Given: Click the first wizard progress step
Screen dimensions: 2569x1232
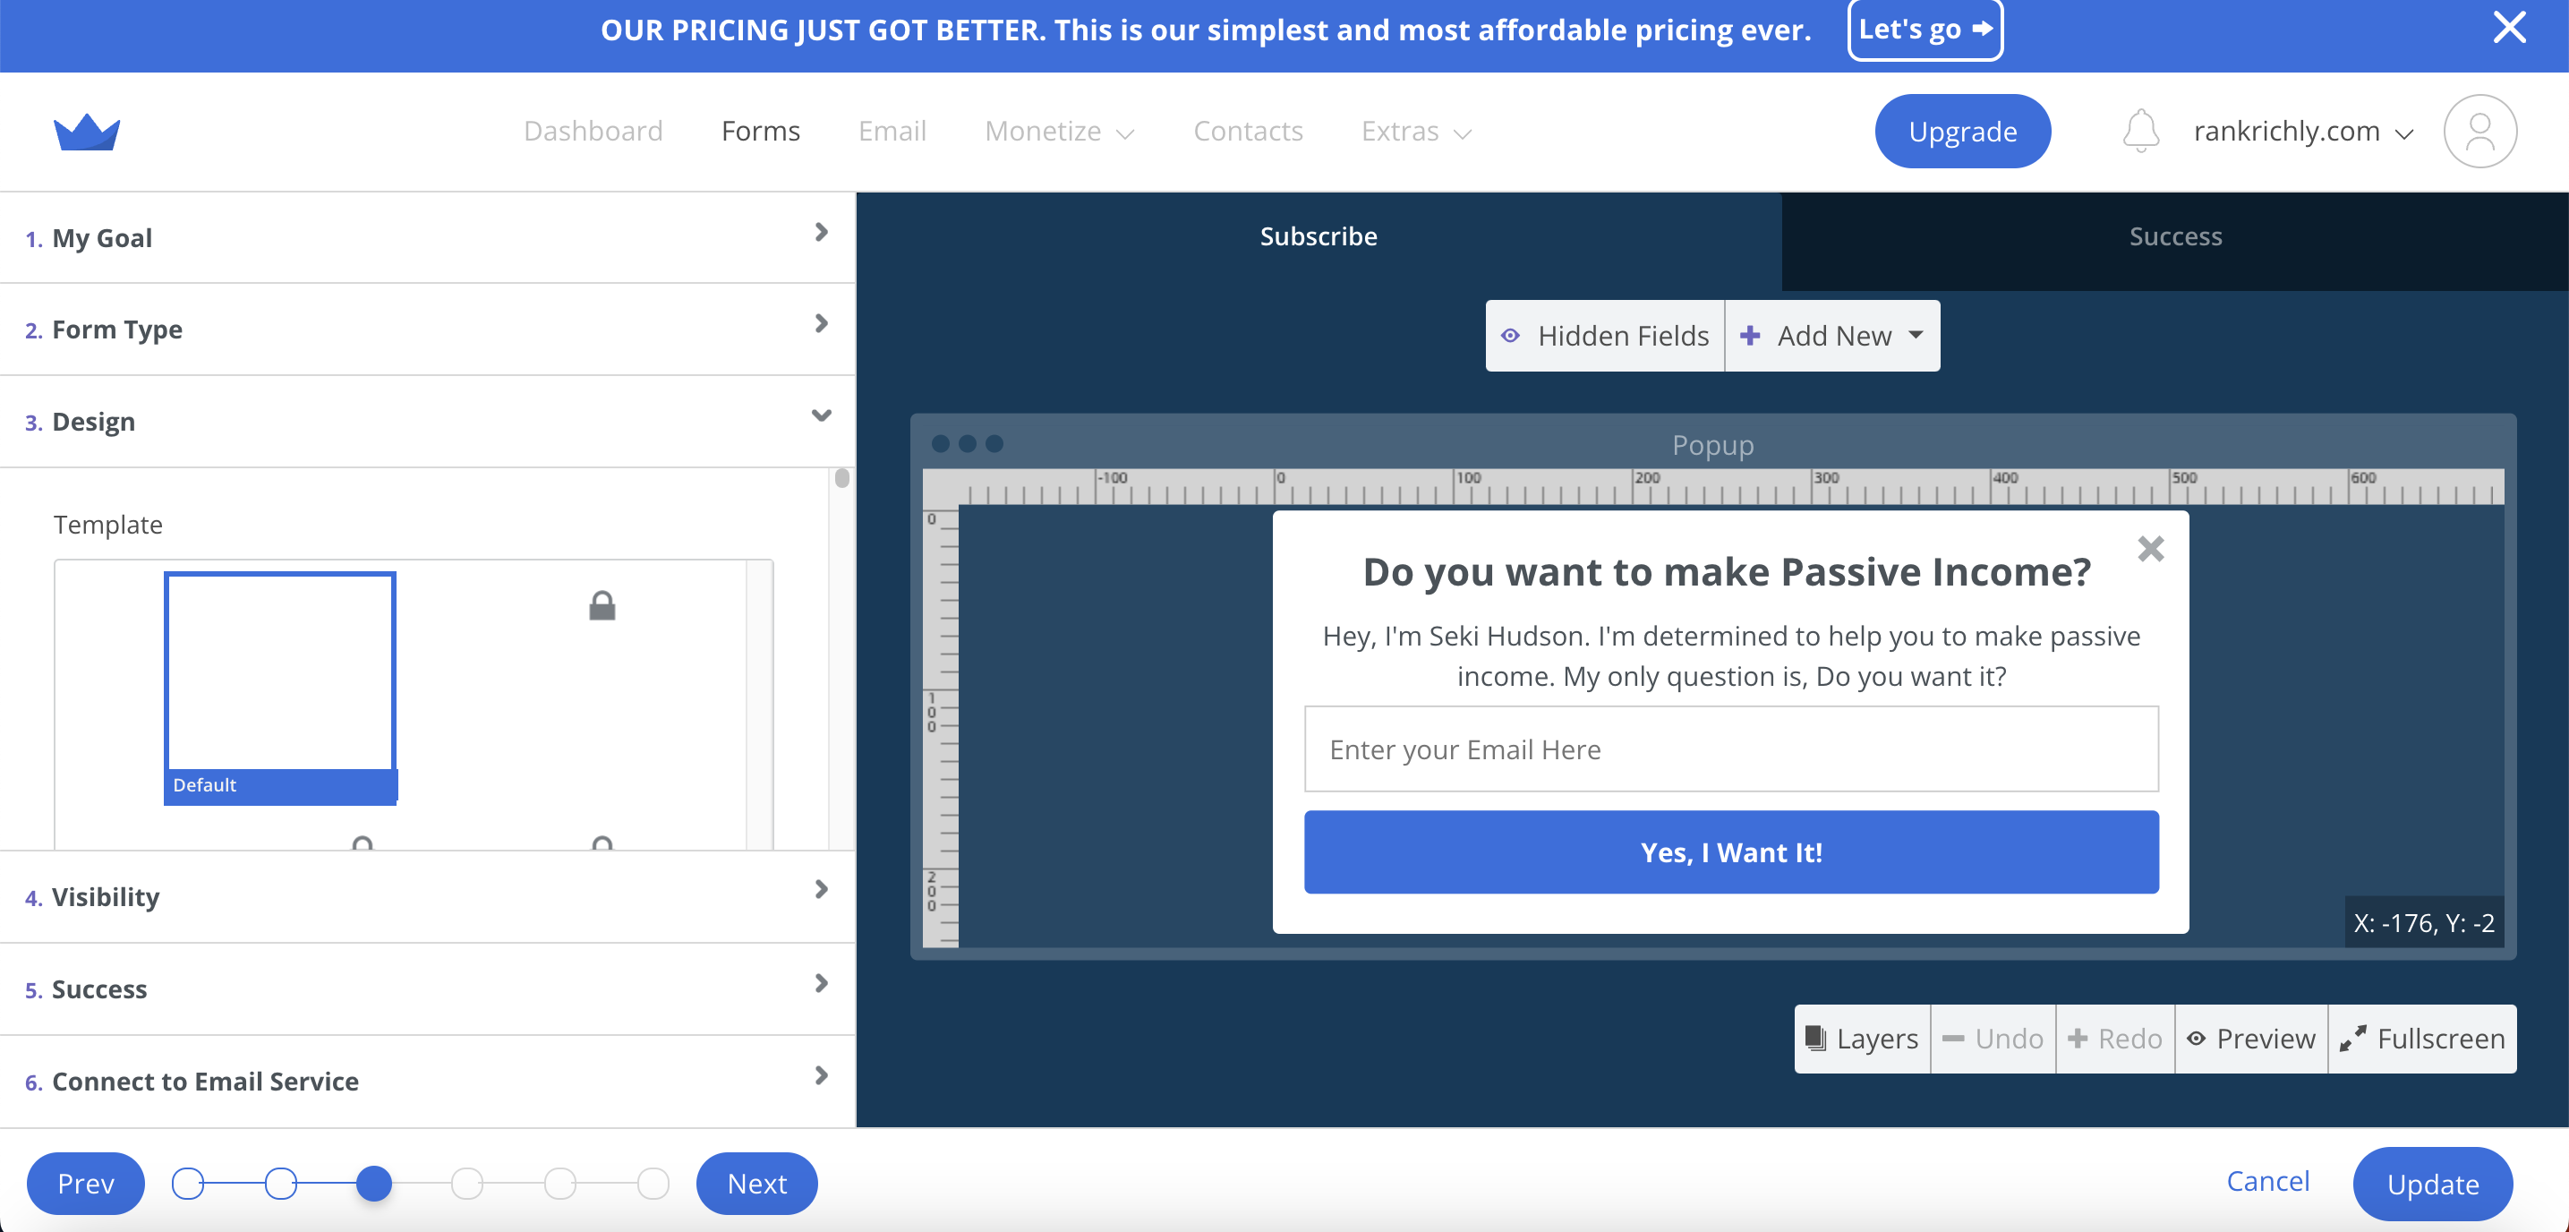Looking at the screenshot, I should point(187,1185).
